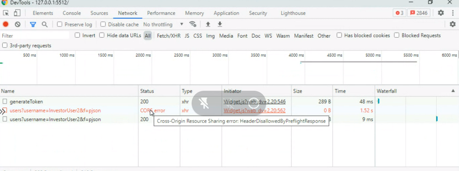This screenshot has height=171, width=459.
Task: Check the Disable cache option
Action: (103, 24)
